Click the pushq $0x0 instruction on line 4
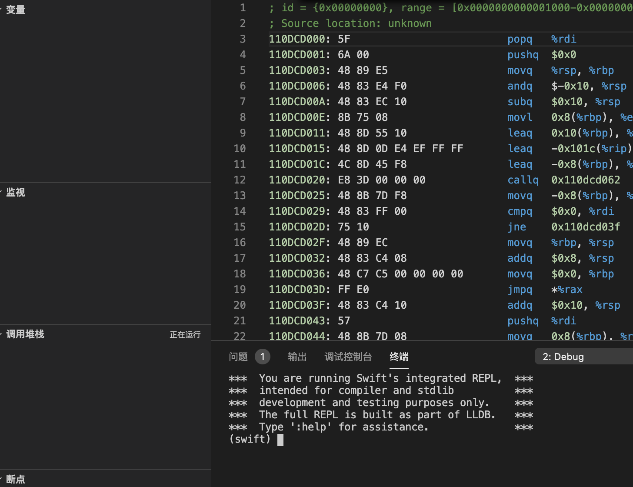 click(542, 54)
